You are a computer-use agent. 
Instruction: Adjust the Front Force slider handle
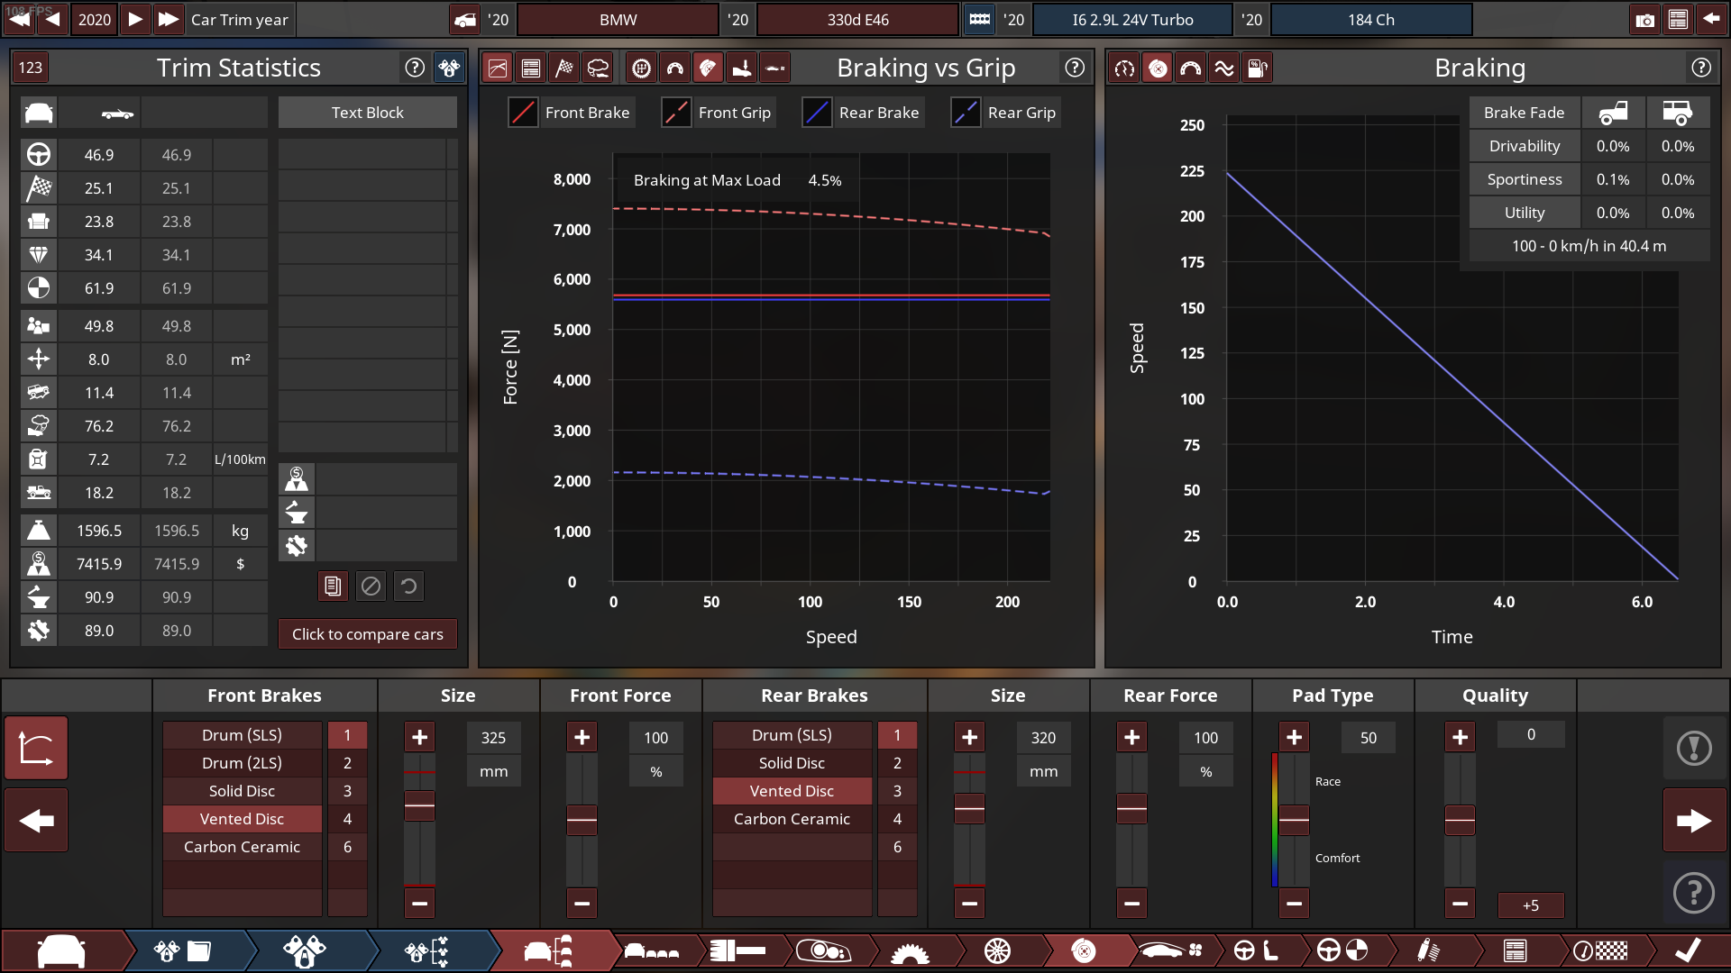click(x=582, y=820)
